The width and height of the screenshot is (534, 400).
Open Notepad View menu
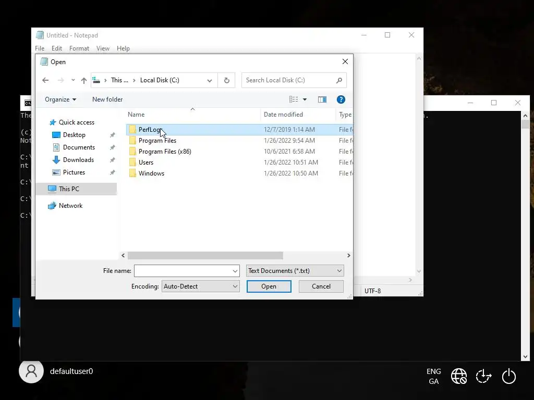click(x=103, y=48)
